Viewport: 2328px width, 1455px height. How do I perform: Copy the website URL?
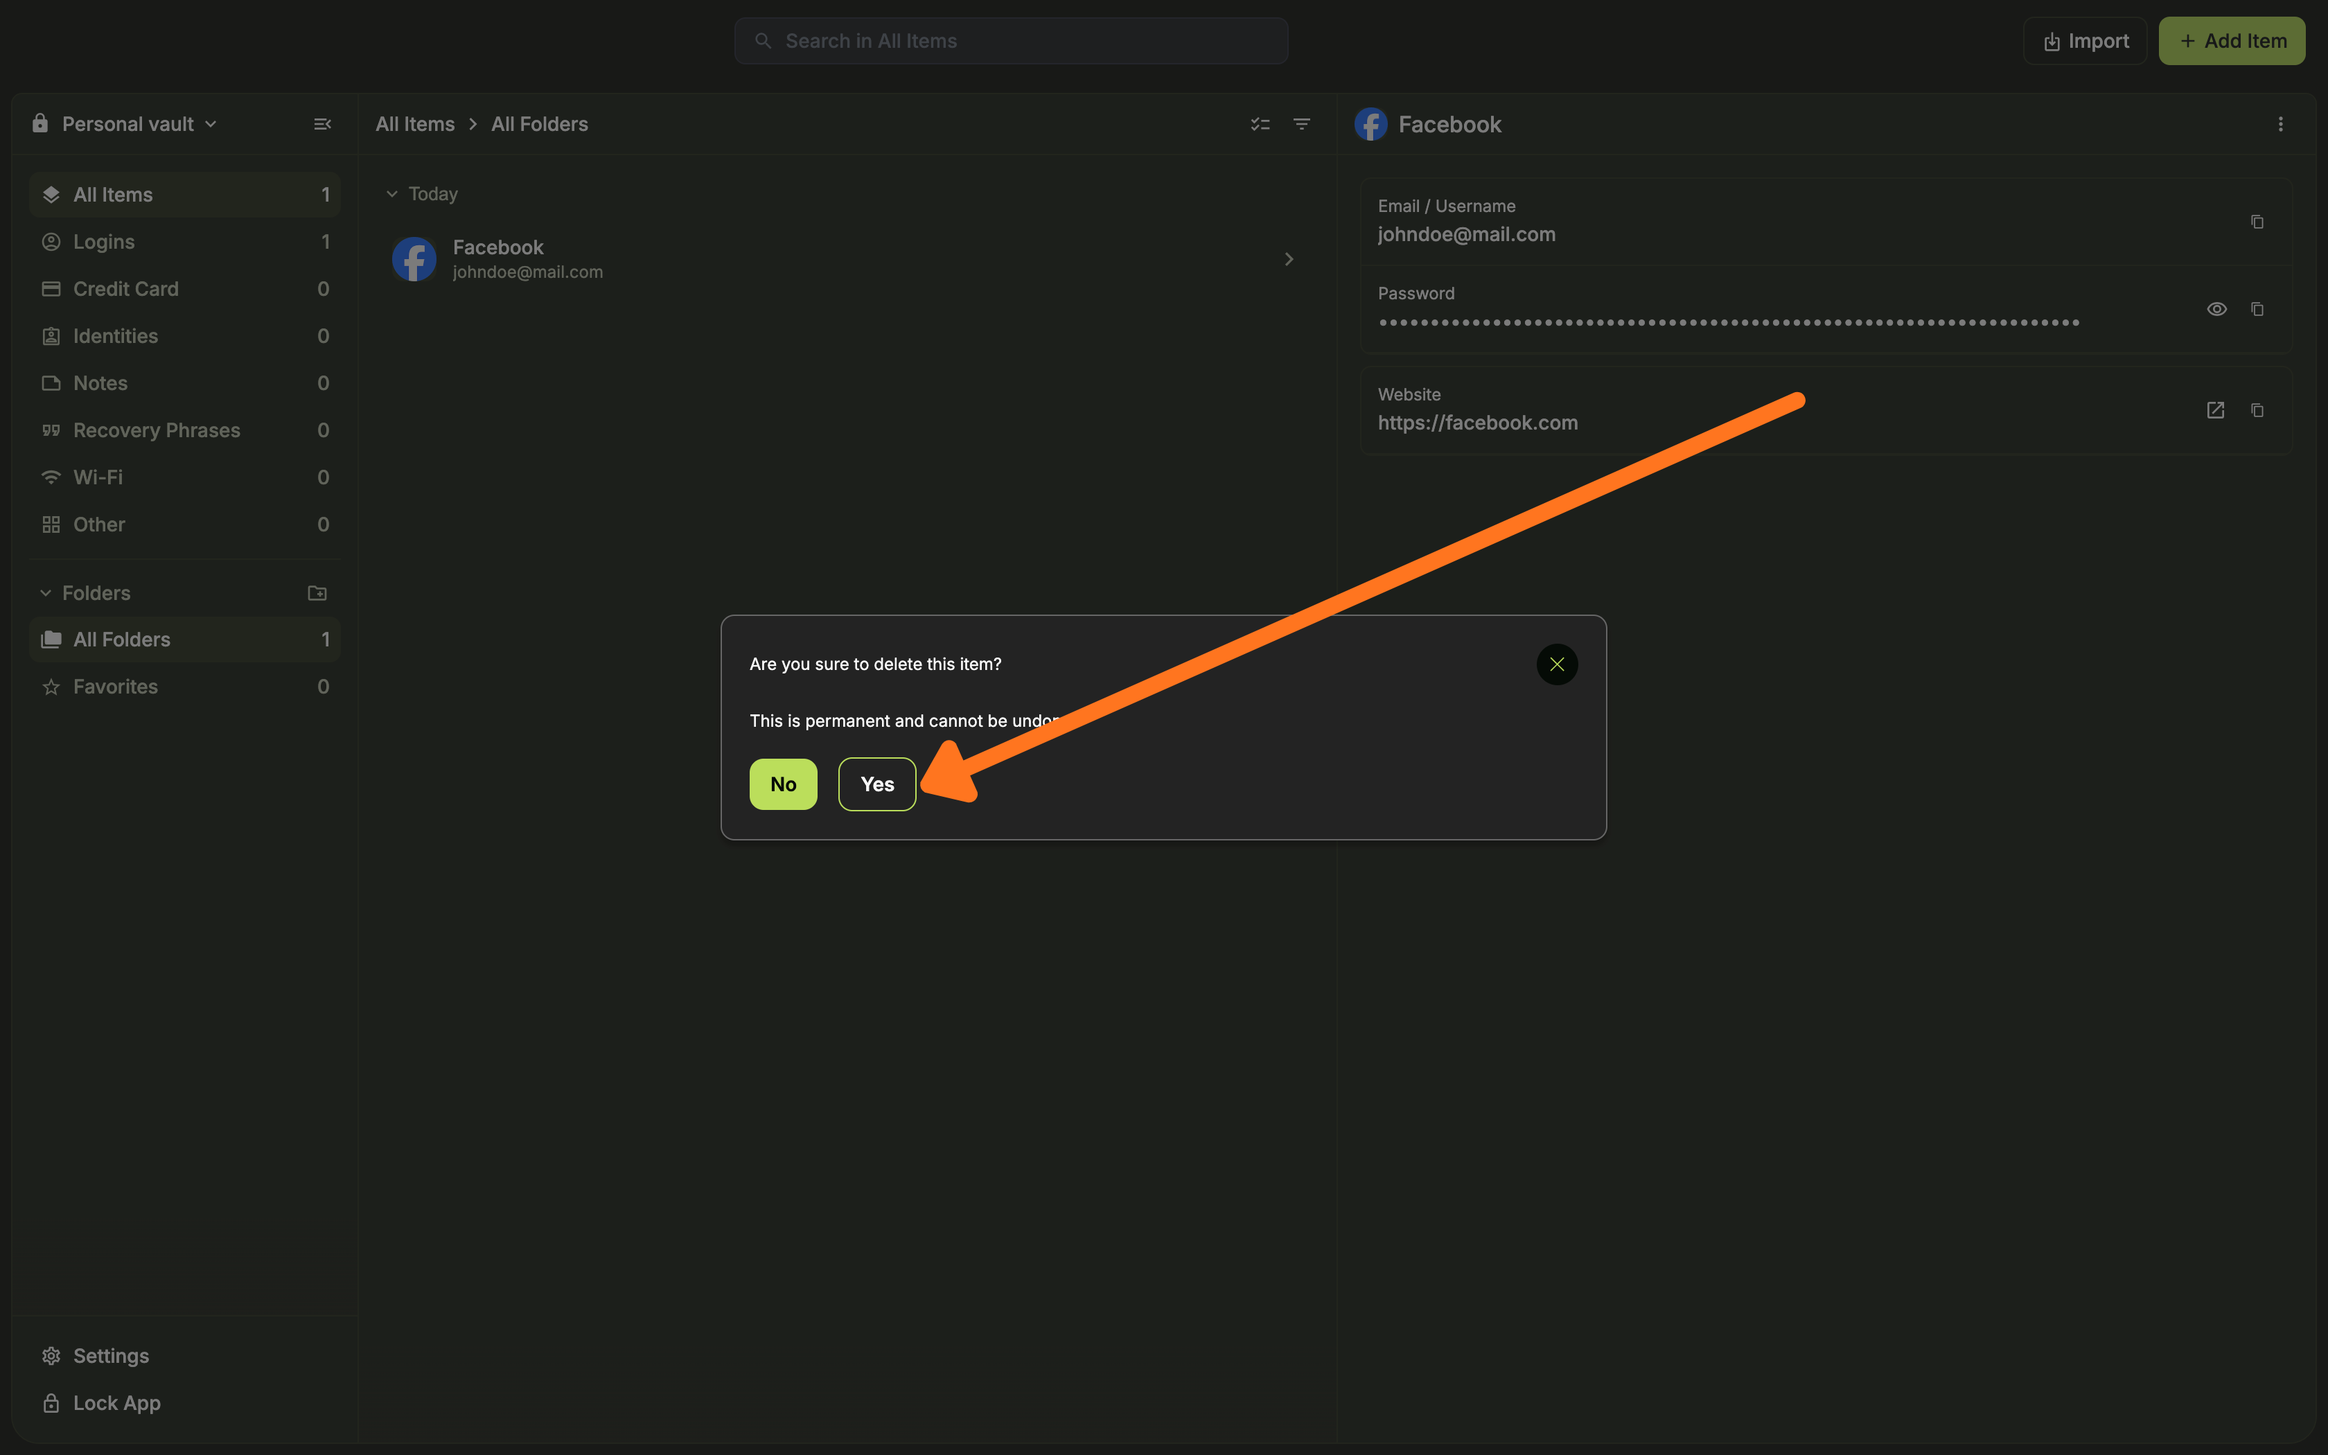[x=2257, y=410]
